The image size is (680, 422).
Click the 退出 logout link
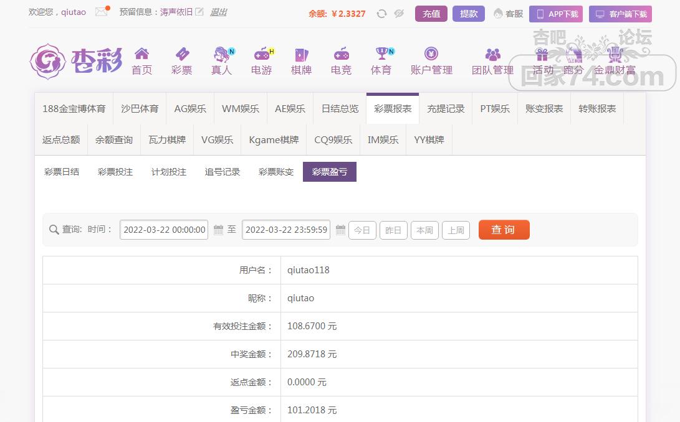(218, 12)
